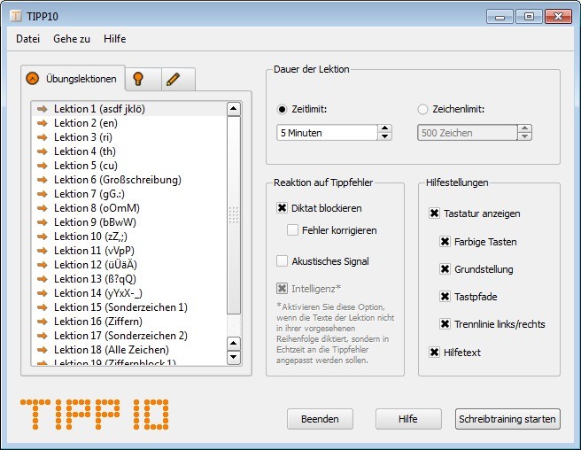Click arrow icon beside Lektion 12
The width and height of the screenshot is (581, 450).
[43, 265]
